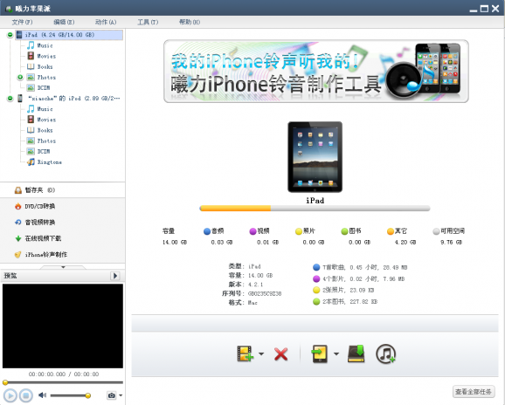Click the iPhone ringtone maker banner

tap(316, 71)
